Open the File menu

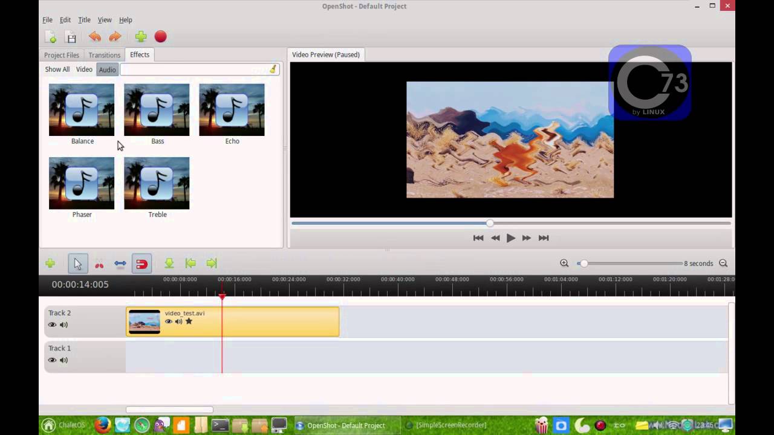coord(47,20)
